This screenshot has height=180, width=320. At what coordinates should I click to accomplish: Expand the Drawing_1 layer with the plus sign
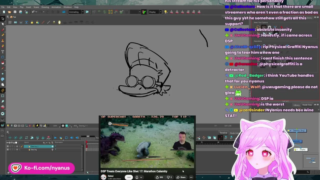[52, 146]
